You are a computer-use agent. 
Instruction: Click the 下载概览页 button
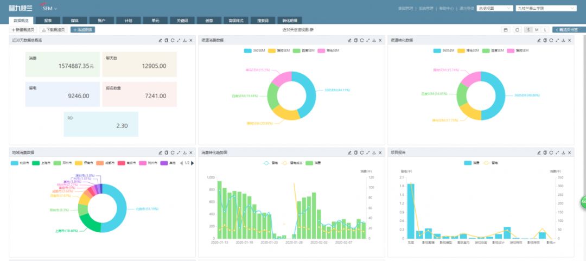(x=53, y=30)
